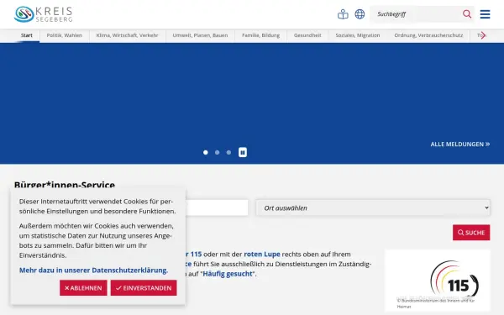Viewport: 504px width, 315px height.
Task: Focus the Bürger*innen-Service search text field
Action: click(217, 208)
